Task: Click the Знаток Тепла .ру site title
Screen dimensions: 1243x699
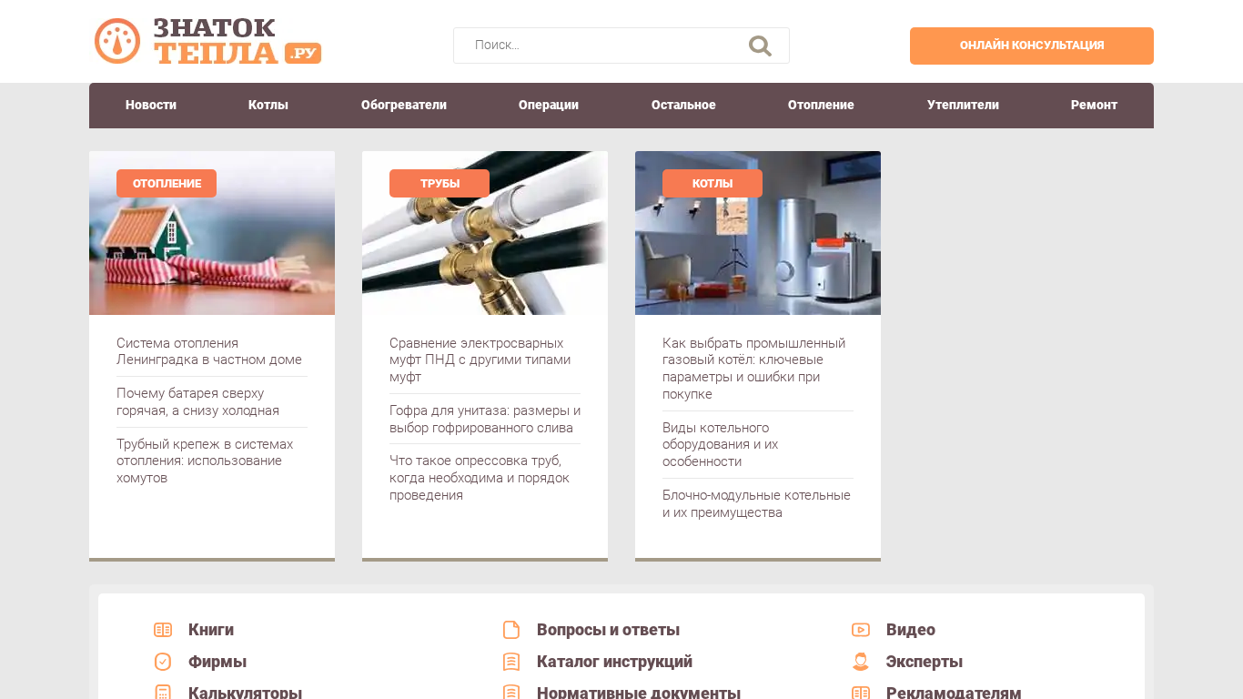Action: [x=237, y=41]
